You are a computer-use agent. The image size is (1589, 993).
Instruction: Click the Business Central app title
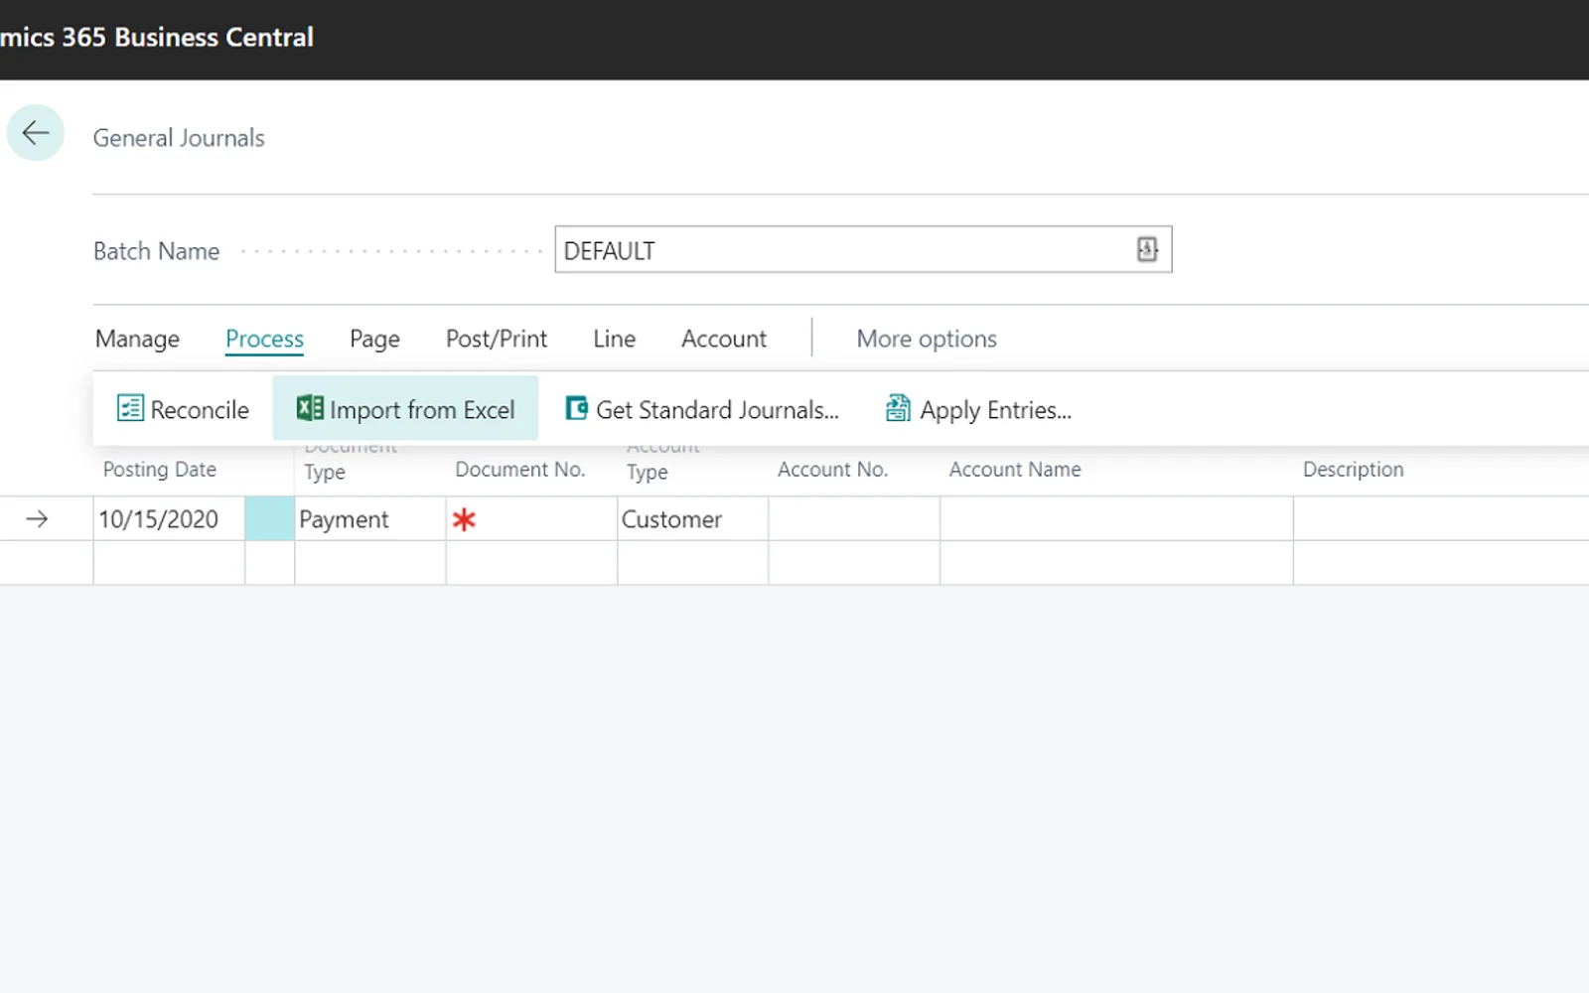[x=157, y=38]
